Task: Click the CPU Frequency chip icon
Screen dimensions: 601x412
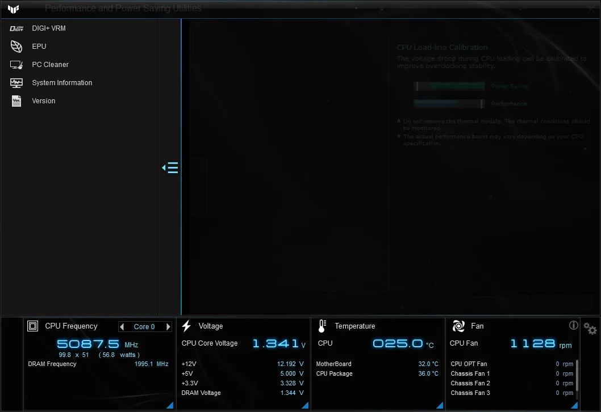Action: 32,326
